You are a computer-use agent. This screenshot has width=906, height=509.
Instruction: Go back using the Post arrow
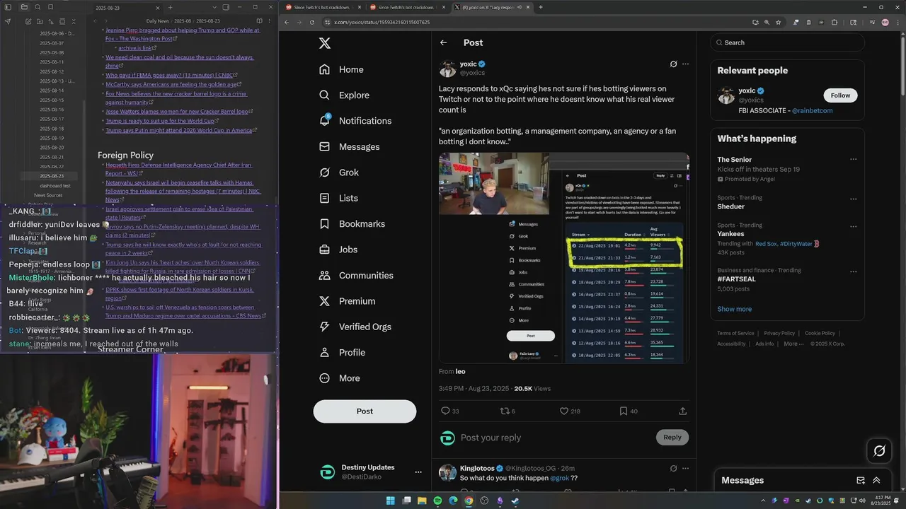click(x=443, y=42)
